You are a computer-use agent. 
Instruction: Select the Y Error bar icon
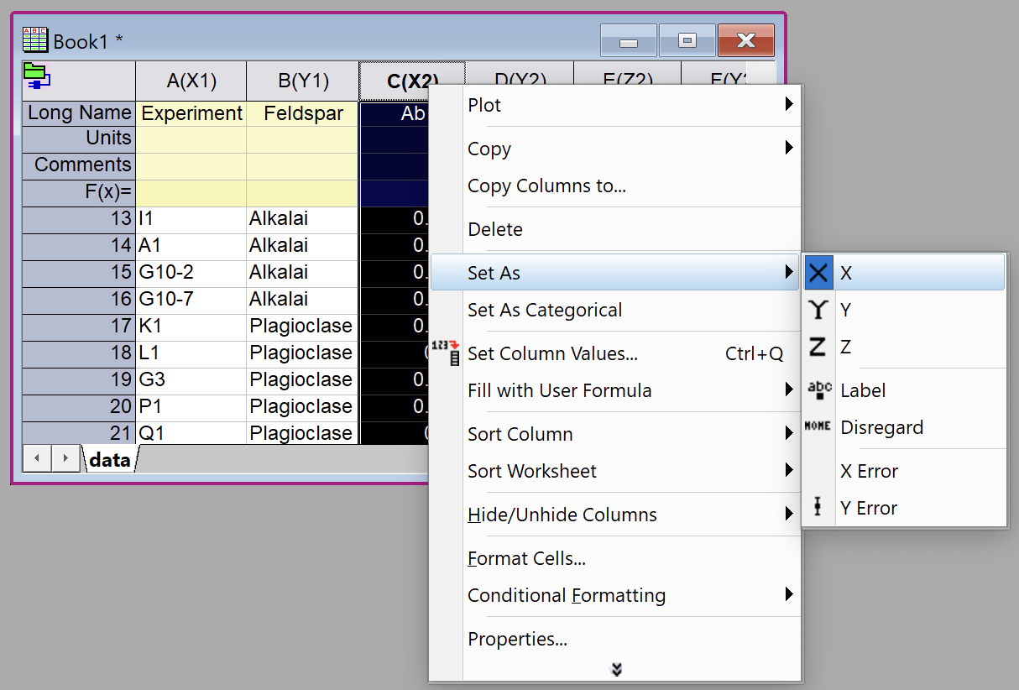(x=818, y=508)
